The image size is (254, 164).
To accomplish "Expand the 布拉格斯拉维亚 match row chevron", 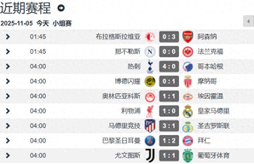I will tap(8, 37).
